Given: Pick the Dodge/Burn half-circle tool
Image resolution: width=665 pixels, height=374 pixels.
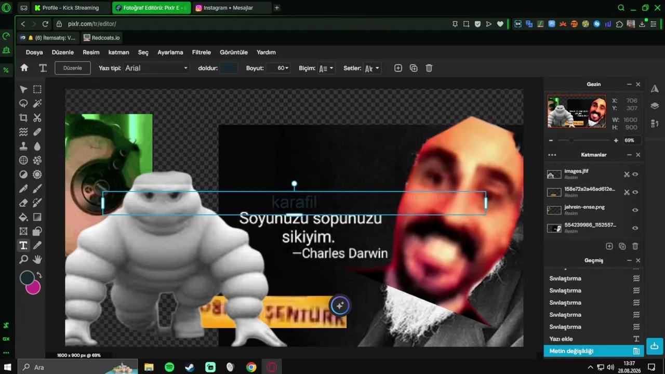Looking at the screenshot, I should 23,175.
